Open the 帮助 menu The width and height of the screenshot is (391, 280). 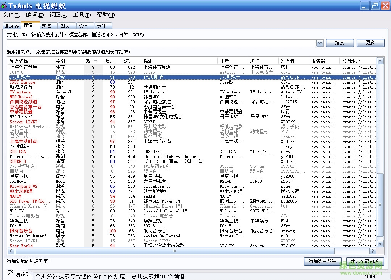[x=105, y=15]
